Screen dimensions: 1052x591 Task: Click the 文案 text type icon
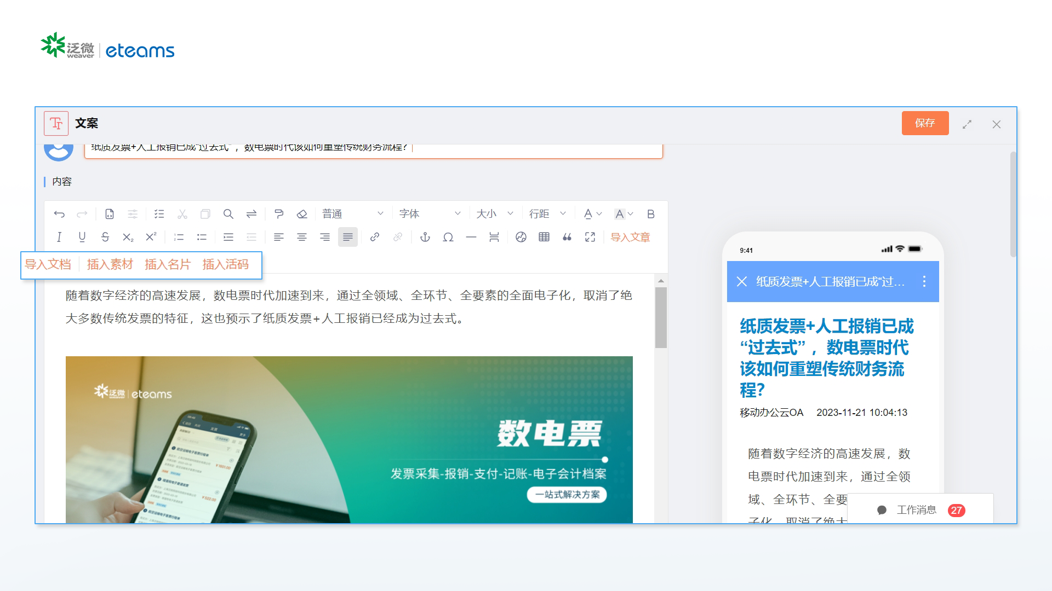(x=56, y=123)
